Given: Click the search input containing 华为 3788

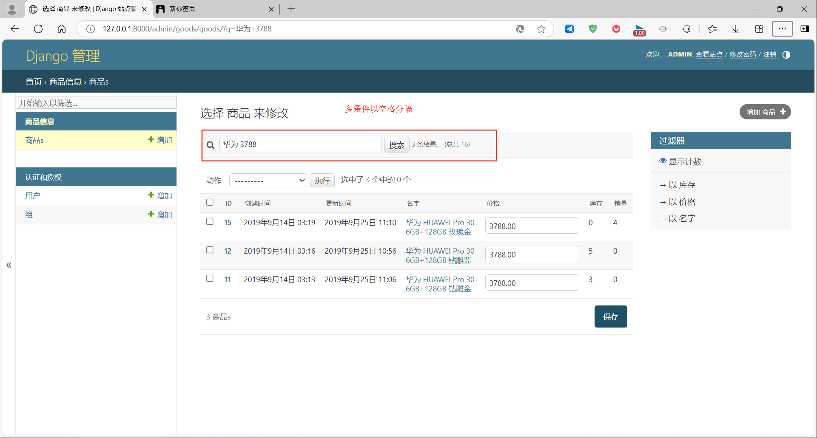Looking at the screenshot, I should 300,144.
